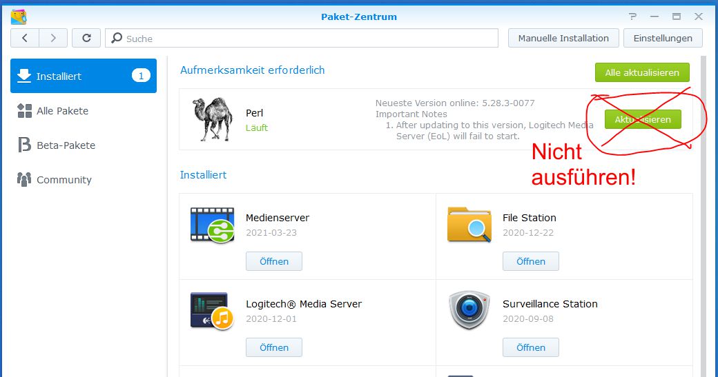Screen dimensions: 718x377
Task: Open File Station with Öffnen button
Action: coord(531,261)
